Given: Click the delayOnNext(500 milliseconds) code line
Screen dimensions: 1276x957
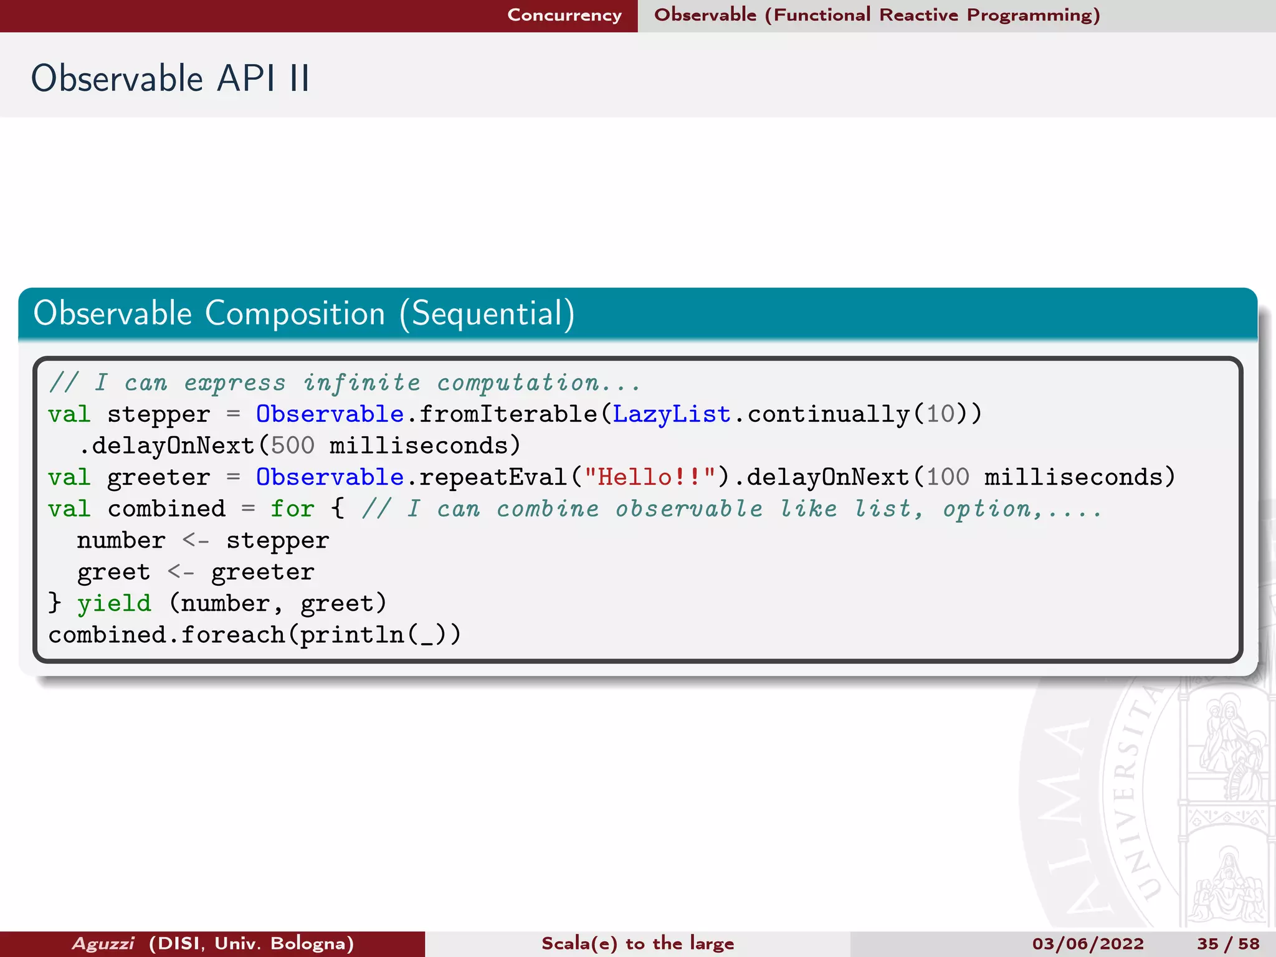Looking at the screenshot, I should (299, 446).
